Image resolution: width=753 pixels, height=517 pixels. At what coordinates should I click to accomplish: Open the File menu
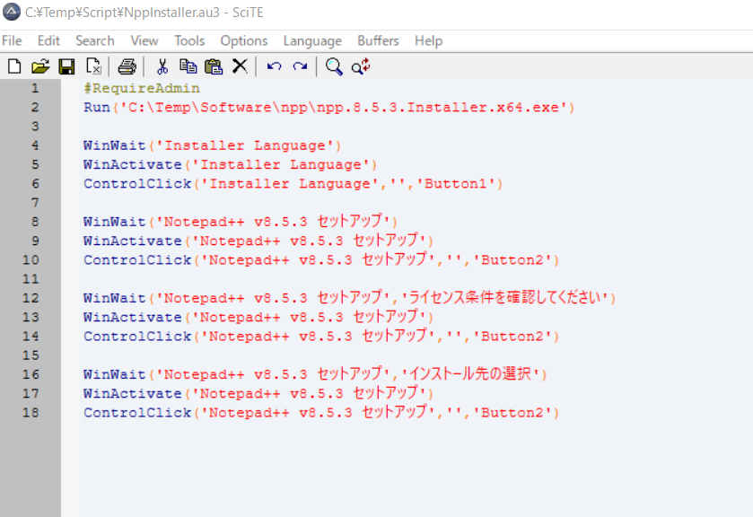click(x=12, y=40)
